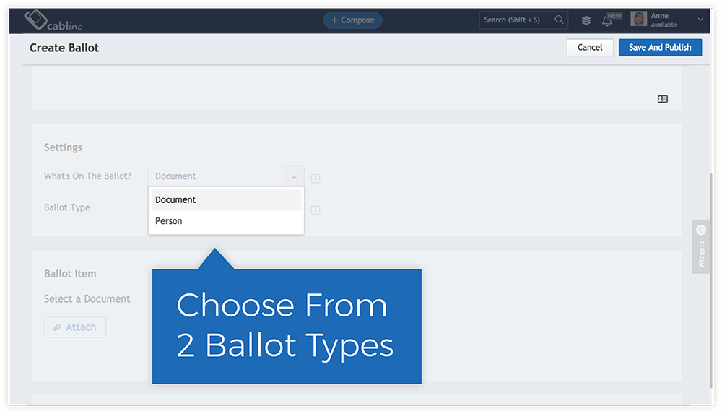The height and width of the screenshot is (414, 722).
Task: Click the Cancel button
Action: [590, 48]
